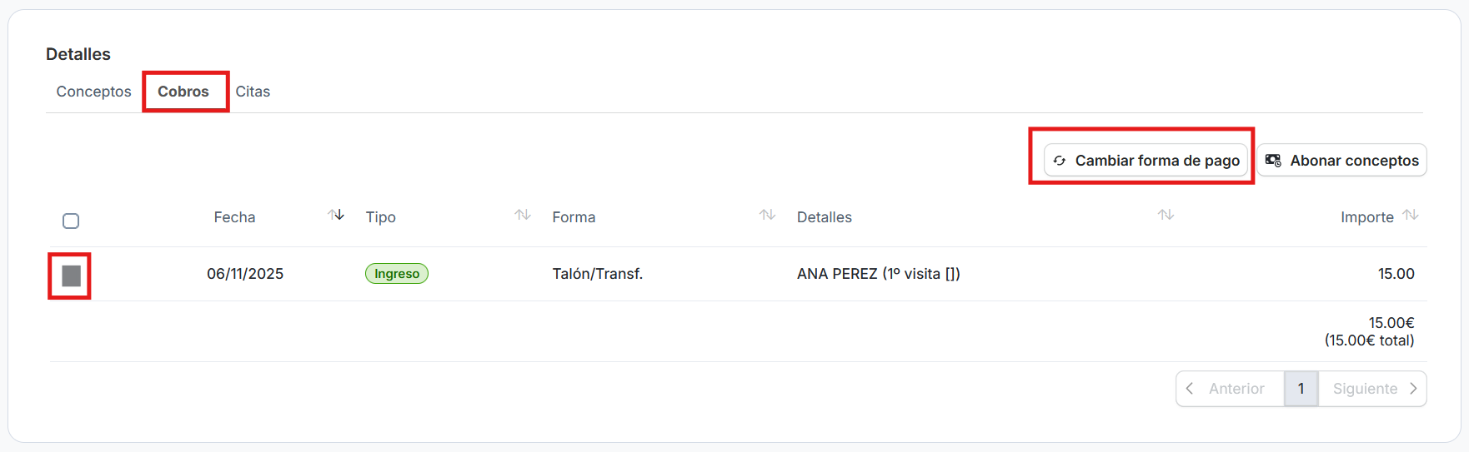Image resolution: width=1469 pixels, height=452 pixels.
Task: Click Cambiar forma de pago button
Action: click(x=1146, y=161)
